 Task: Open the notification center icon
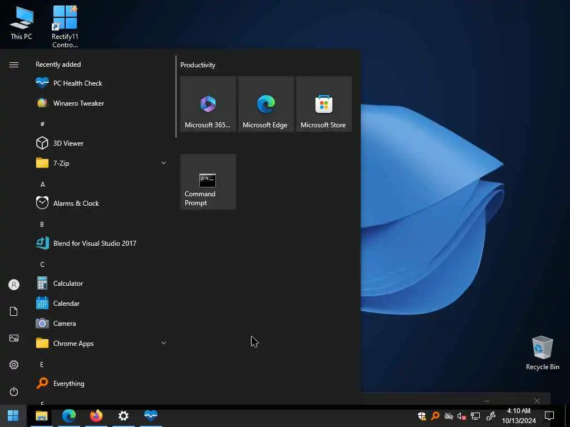(x=549, y=416)
